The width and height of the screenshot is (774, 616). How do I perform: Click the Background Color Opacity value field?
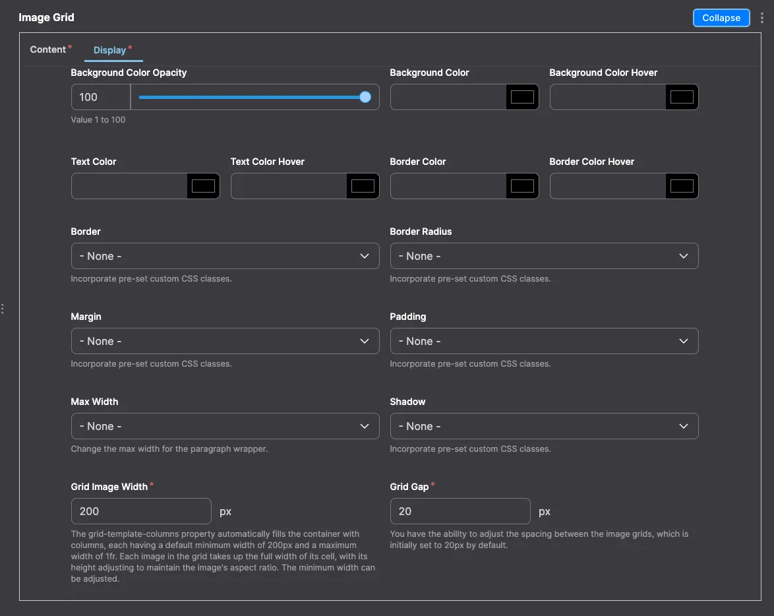coord(101,97)
